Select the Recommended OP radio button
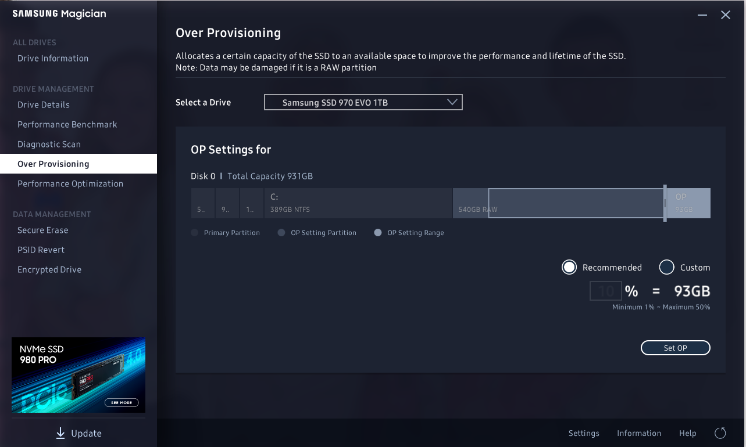The height and width of the screenshot is (447, 746). [x=569, y=267]
